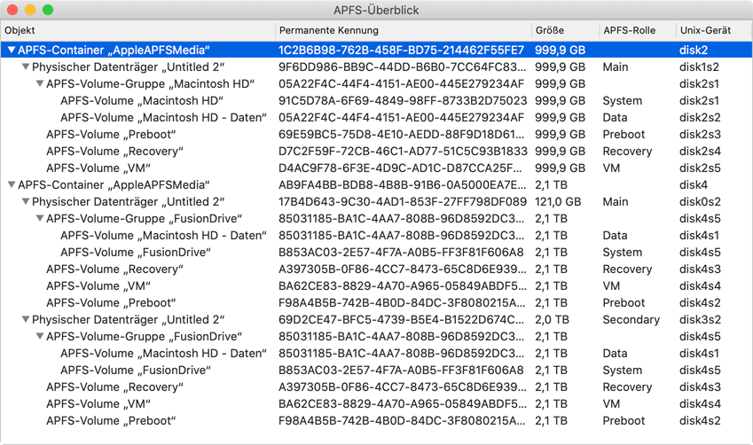
Task: Click identifier starting with D4AC9F78-6F3E
Action: click(x=400, y=168)
